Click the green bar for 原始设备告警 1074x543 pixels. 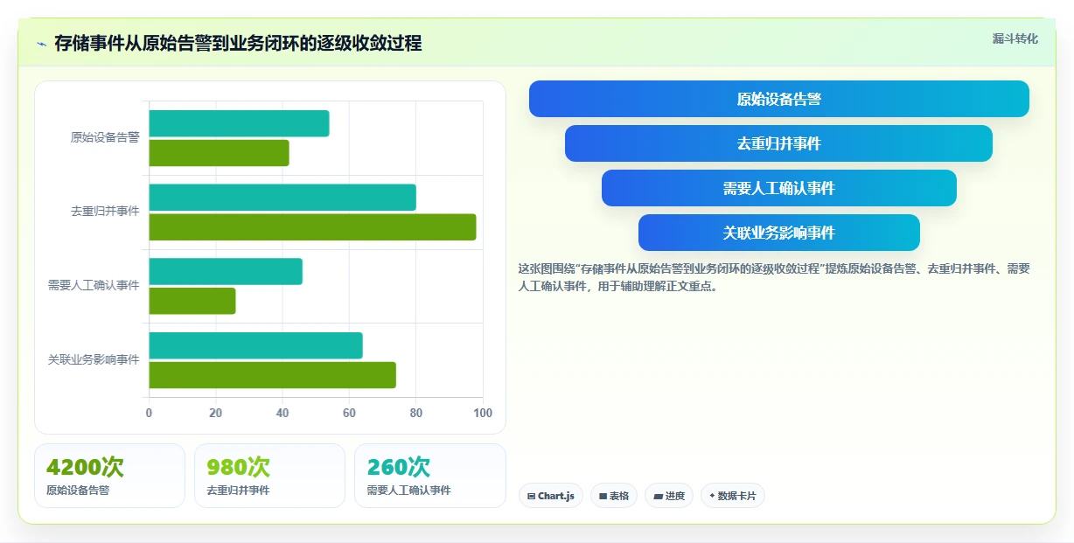point(219,153)
